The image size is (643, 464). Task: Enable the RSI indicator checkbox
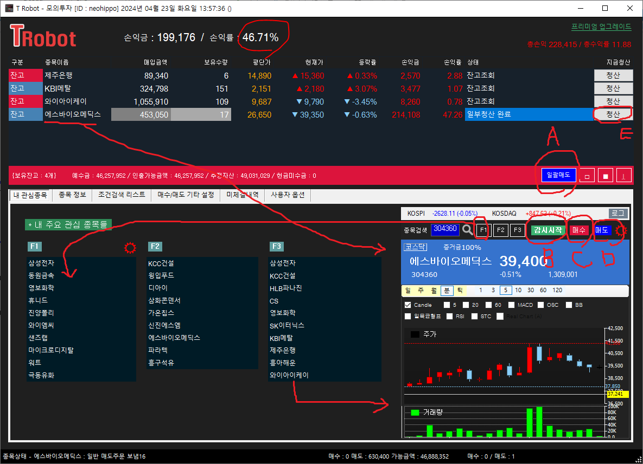click(449, 316)
